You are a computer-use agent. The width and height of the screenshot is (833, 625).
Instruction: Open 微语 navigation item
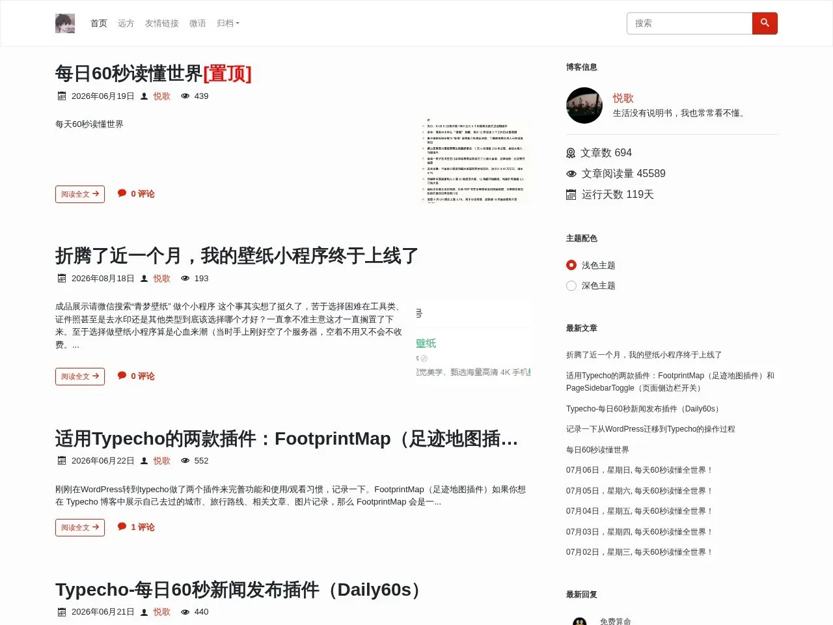(x=198, y=23)
